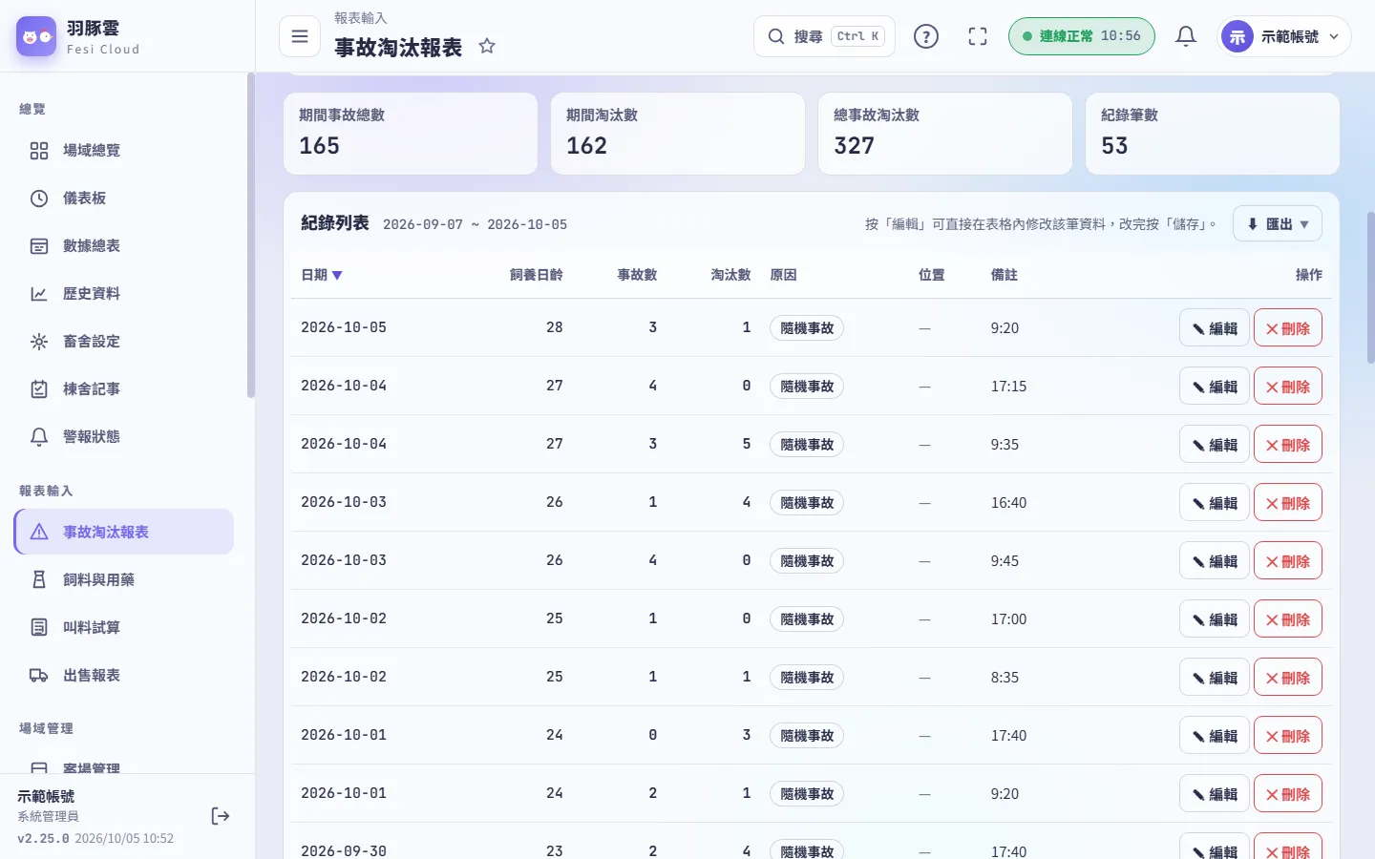Viewport: 1375px width, 859px height.
Task: Open 出售報表 sales report
Action: click(x=124, y=675)
